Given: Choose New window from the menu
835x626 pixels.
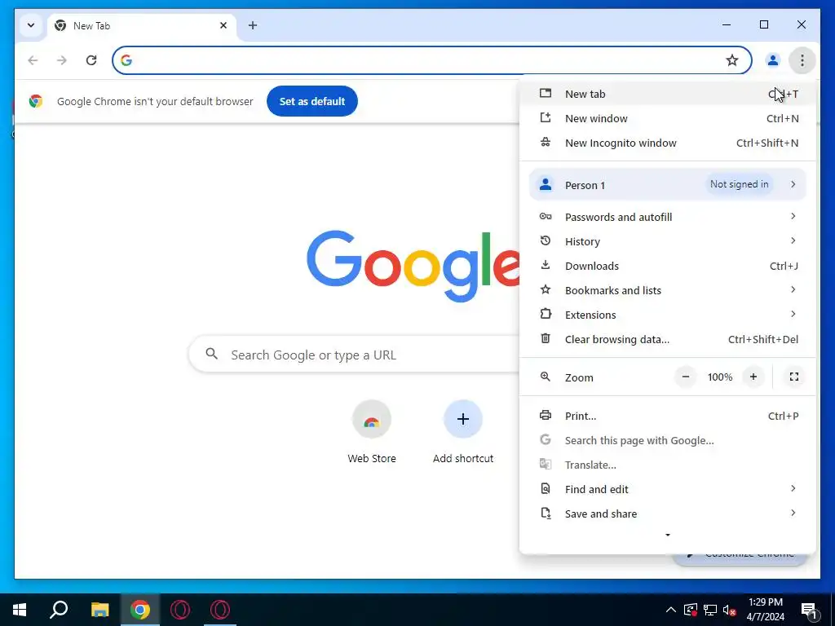Looking at the screenshot, I should 667,118.
